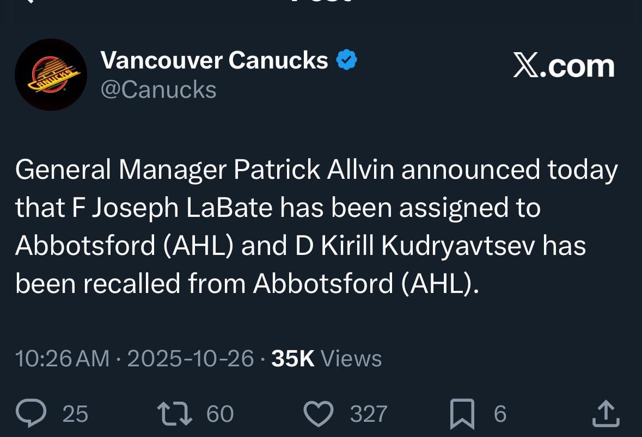
Task: Click the 327 likes count
Action: pyautogui.click(x=368, y=414)
